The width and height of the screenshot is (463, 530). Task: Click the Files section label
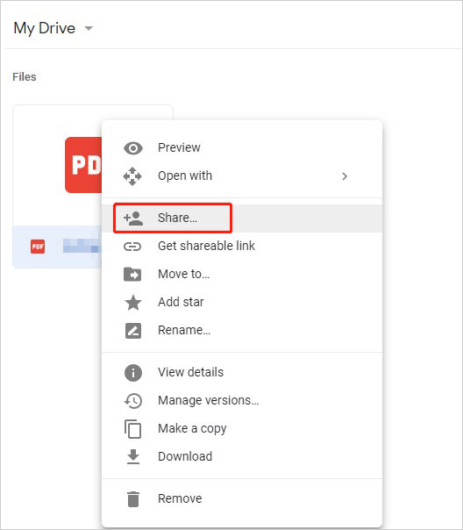click(25, 77)
